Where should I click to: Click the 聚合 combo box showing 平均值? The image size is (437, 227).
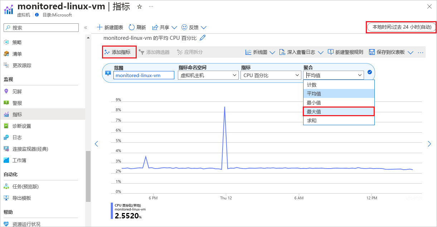[334, 75]
